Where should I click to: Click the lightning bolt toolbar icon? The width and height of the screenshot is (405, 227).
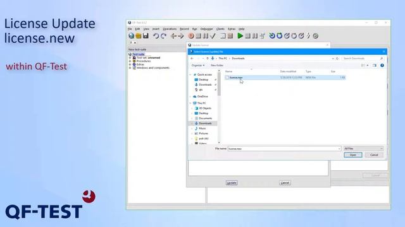pos(308,36)
